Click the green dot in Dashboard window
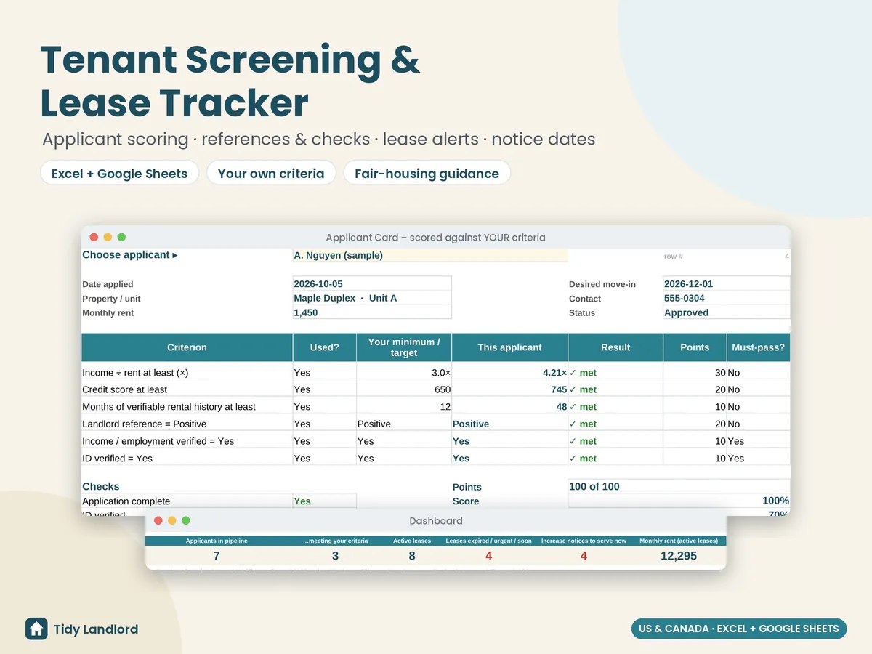Screen dimensions: 872x654 (x=185, y=520)
